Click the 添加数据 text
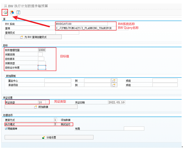The height and width of the screenshot is (148, 183). tap(65, 120)
